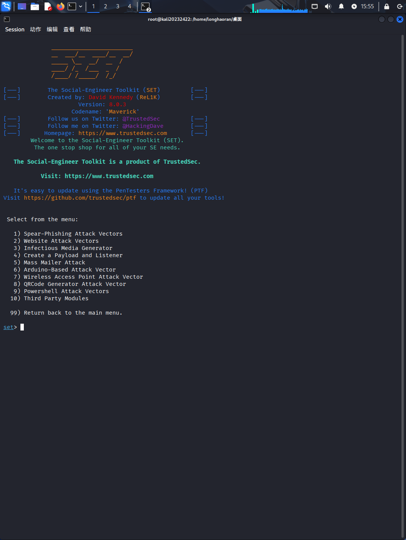The width and height of the screenshot is (406, 540).
Task: Maximize the terminal window
Action: [x=391, y=19]
